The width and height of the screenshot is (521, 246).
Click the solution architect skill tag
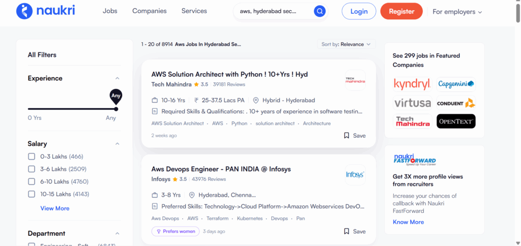point(275,124)
